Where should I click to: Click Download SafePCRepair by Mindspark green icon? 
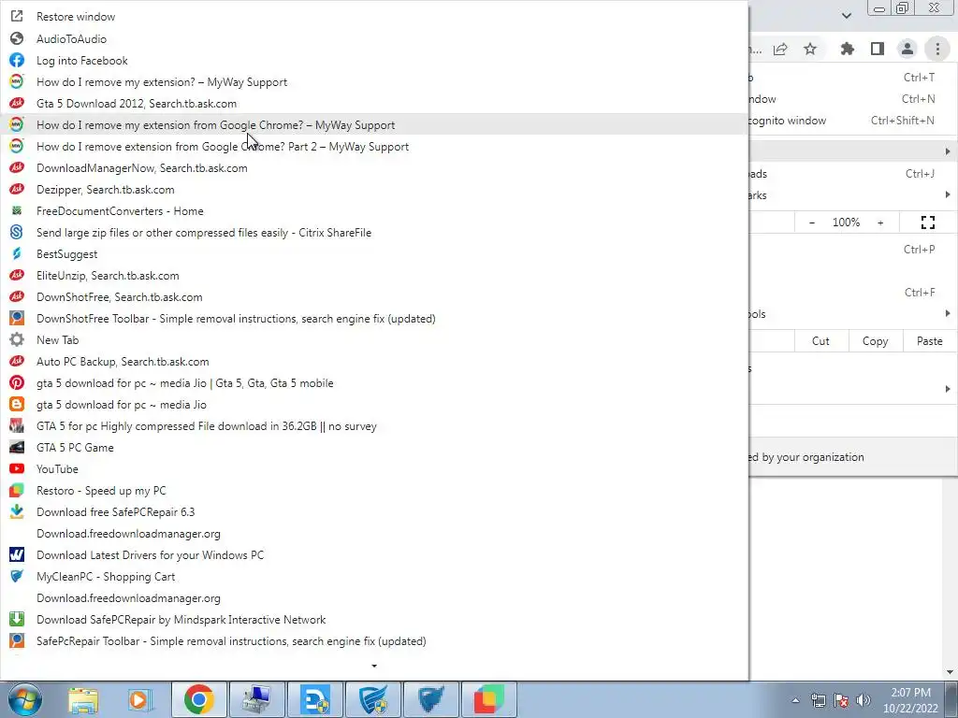click(x=17, y=619)
